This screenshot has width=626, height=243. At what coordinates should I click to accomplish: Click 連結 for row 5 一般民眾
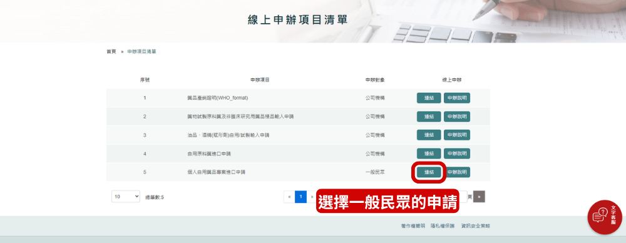click(x=429, y=172)
